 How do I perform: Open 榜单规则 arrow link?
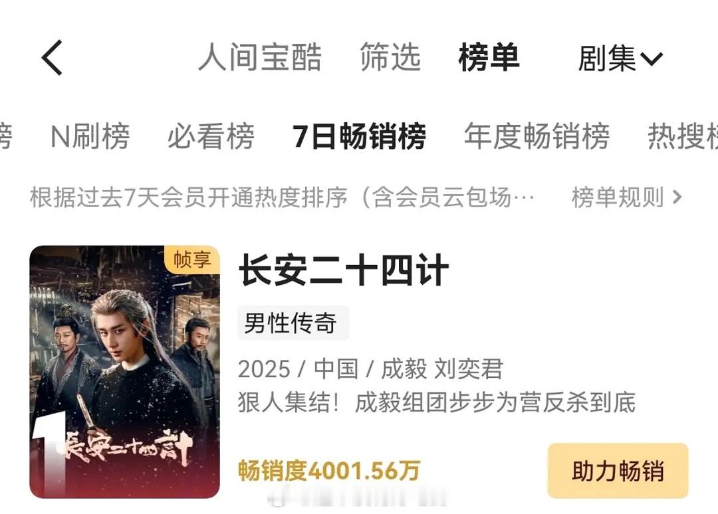click(x=627, y=197)
